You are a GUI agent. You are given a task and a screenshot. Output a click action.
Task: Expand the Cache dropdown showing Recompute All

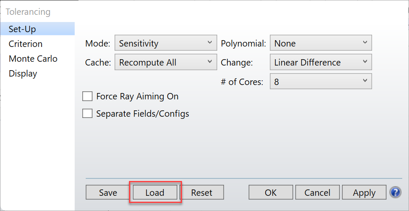(165, 62)
